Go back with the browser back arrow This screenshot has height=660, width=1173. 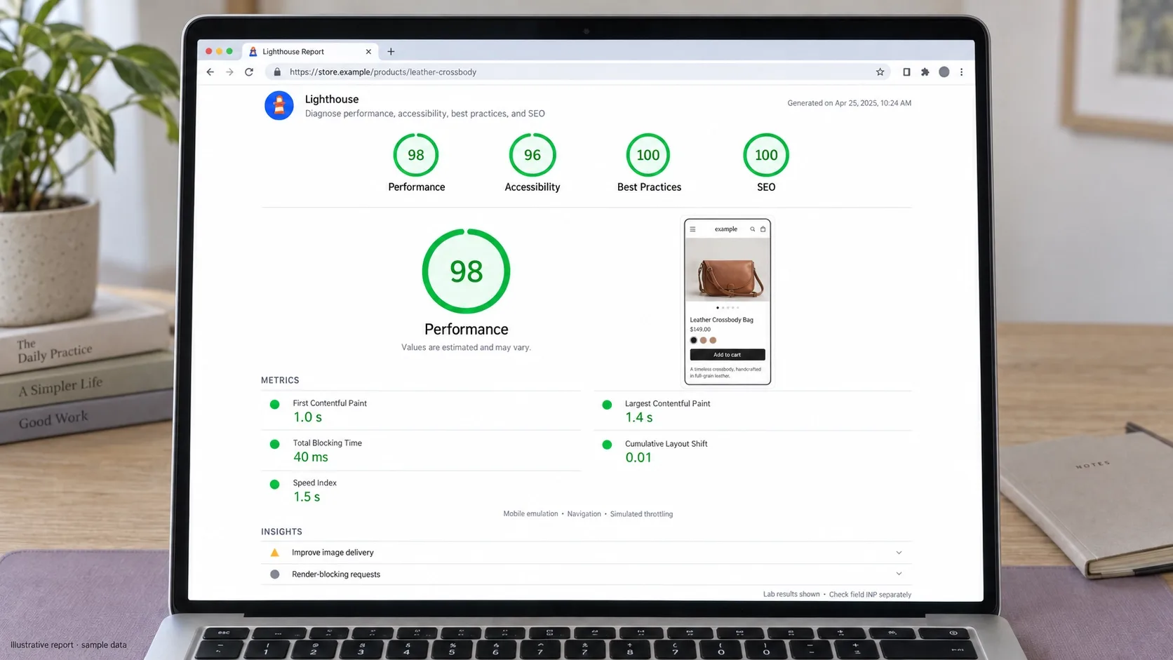(x=210, y=72)
